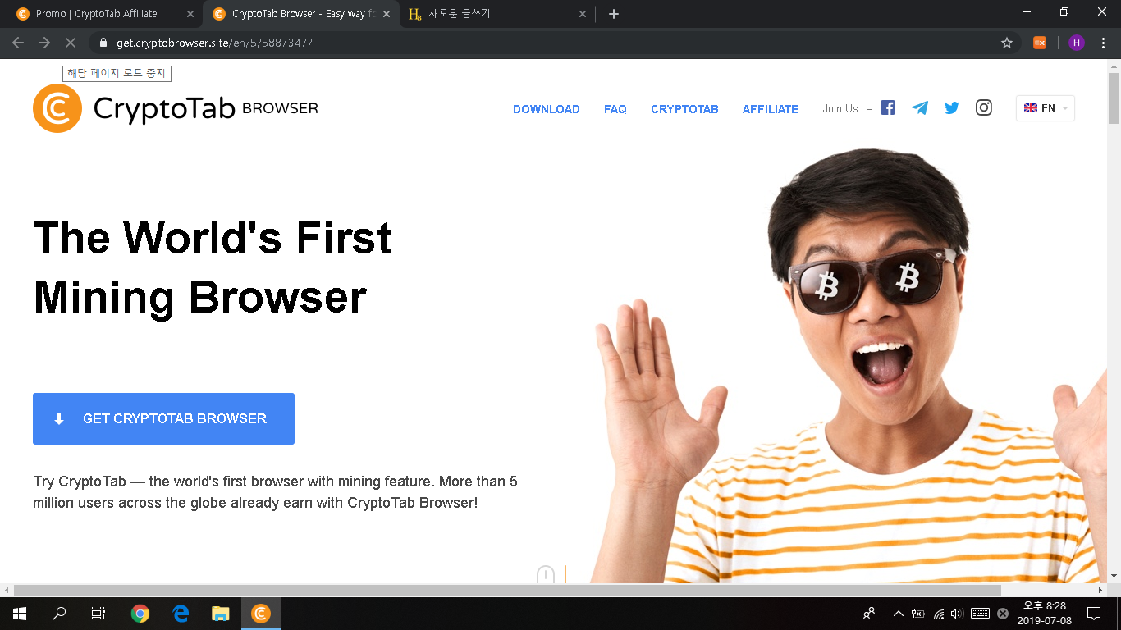Click the orange browser extension icon
This screenshot has height=630, width=1121.
1040,43
